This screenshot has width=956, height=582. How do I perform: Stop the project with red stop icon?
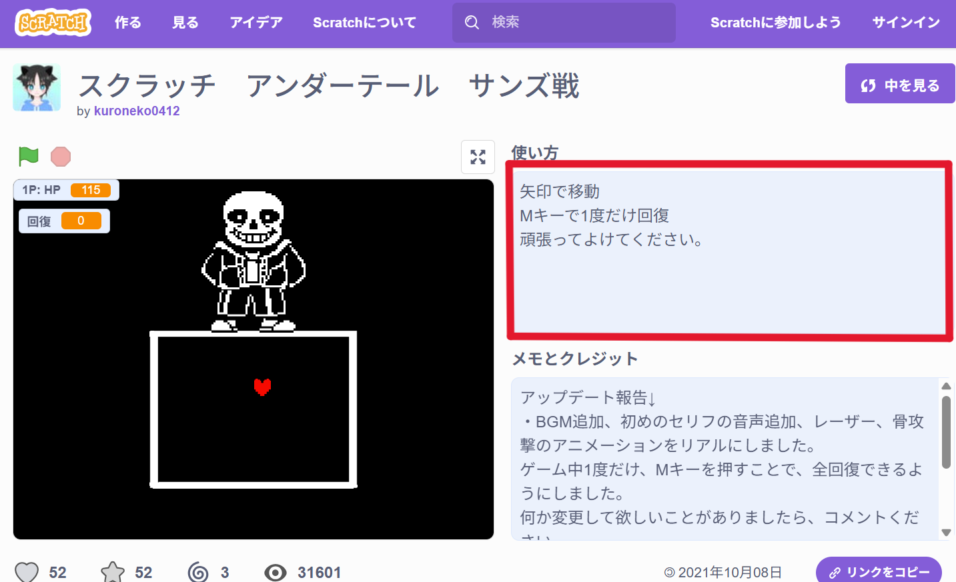coord(61,157)
